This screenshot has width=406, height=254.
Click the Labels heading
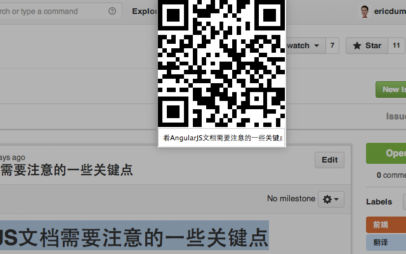click(379, 202)
